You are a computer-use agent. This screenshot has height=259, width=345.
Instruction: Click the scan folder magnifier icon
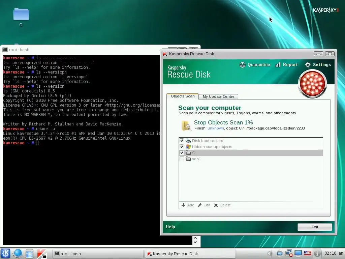[x=186, y=126]
